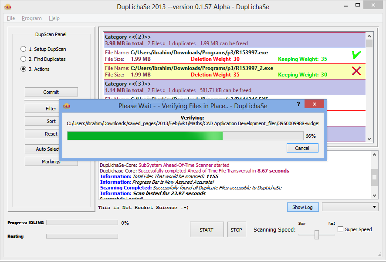Select file row R153997_2.exe

click(x=234, y=71)
